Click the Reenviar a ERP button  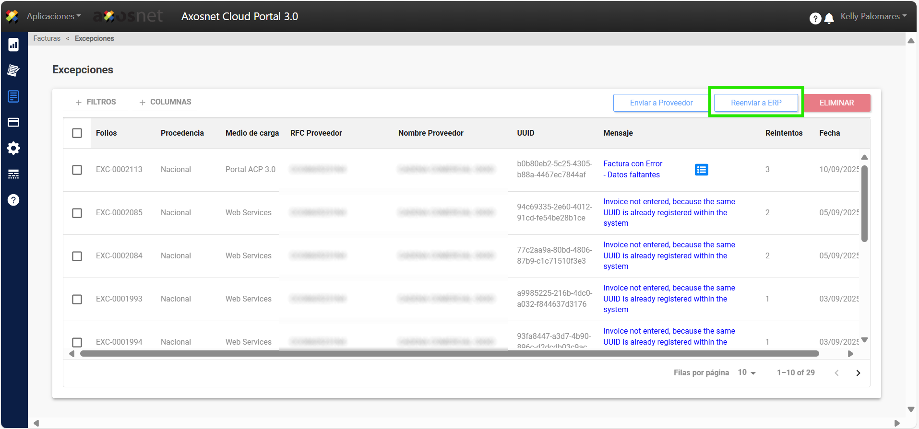tap(756, 103)
